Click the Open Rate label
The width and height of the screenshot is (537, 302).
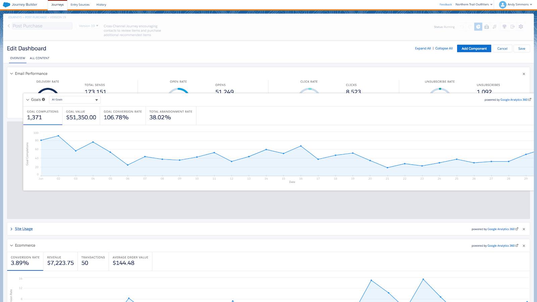click(x=178, y=82)
